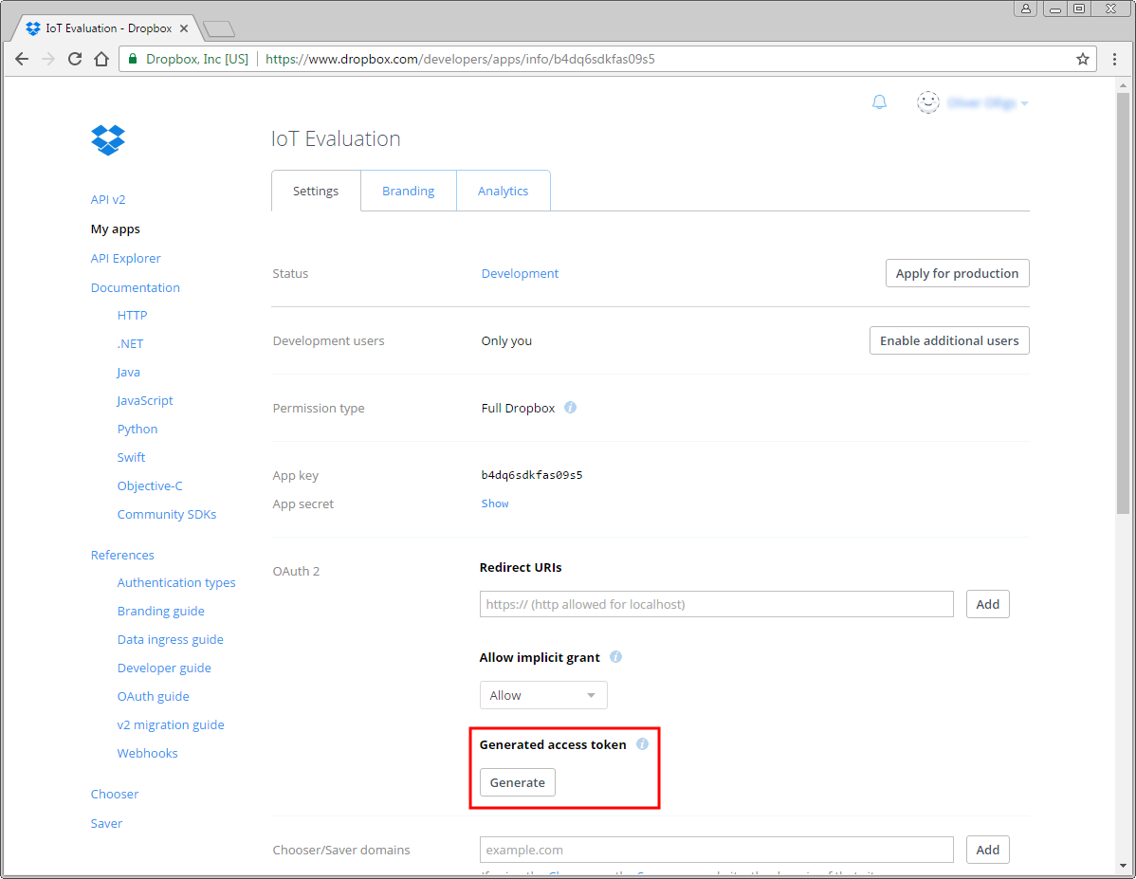1136x879 pixels.
Task: Open Saver sidebar link
Action: coord(106,823)
